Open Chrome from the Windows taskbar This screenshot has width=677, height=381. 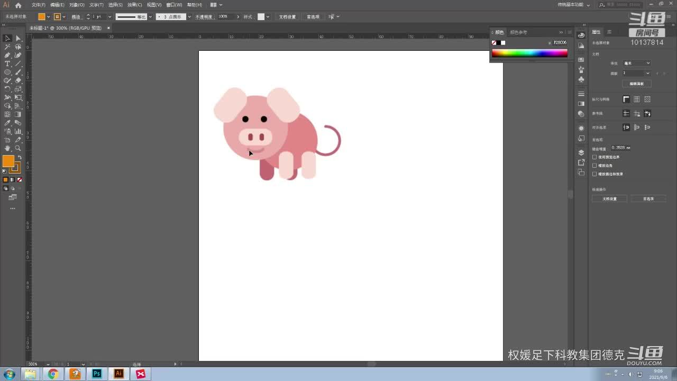tap(53, 374)
